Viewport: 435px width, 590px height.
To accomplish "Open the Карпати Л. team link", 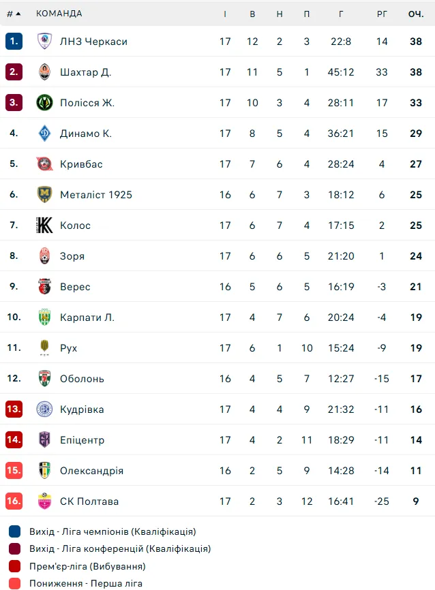I will pos(87,317).
